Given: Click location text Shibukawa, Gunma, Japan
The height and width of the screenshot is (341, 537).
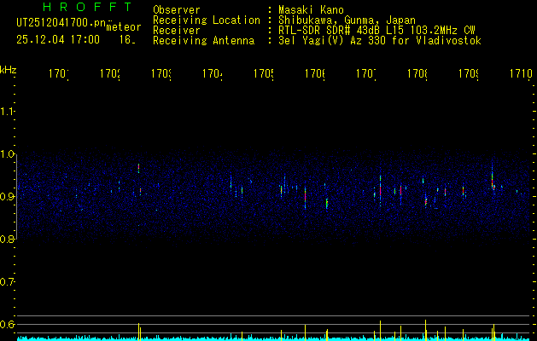Looking at the screenshot, I should pyautogui.click(x=347, y=20).
